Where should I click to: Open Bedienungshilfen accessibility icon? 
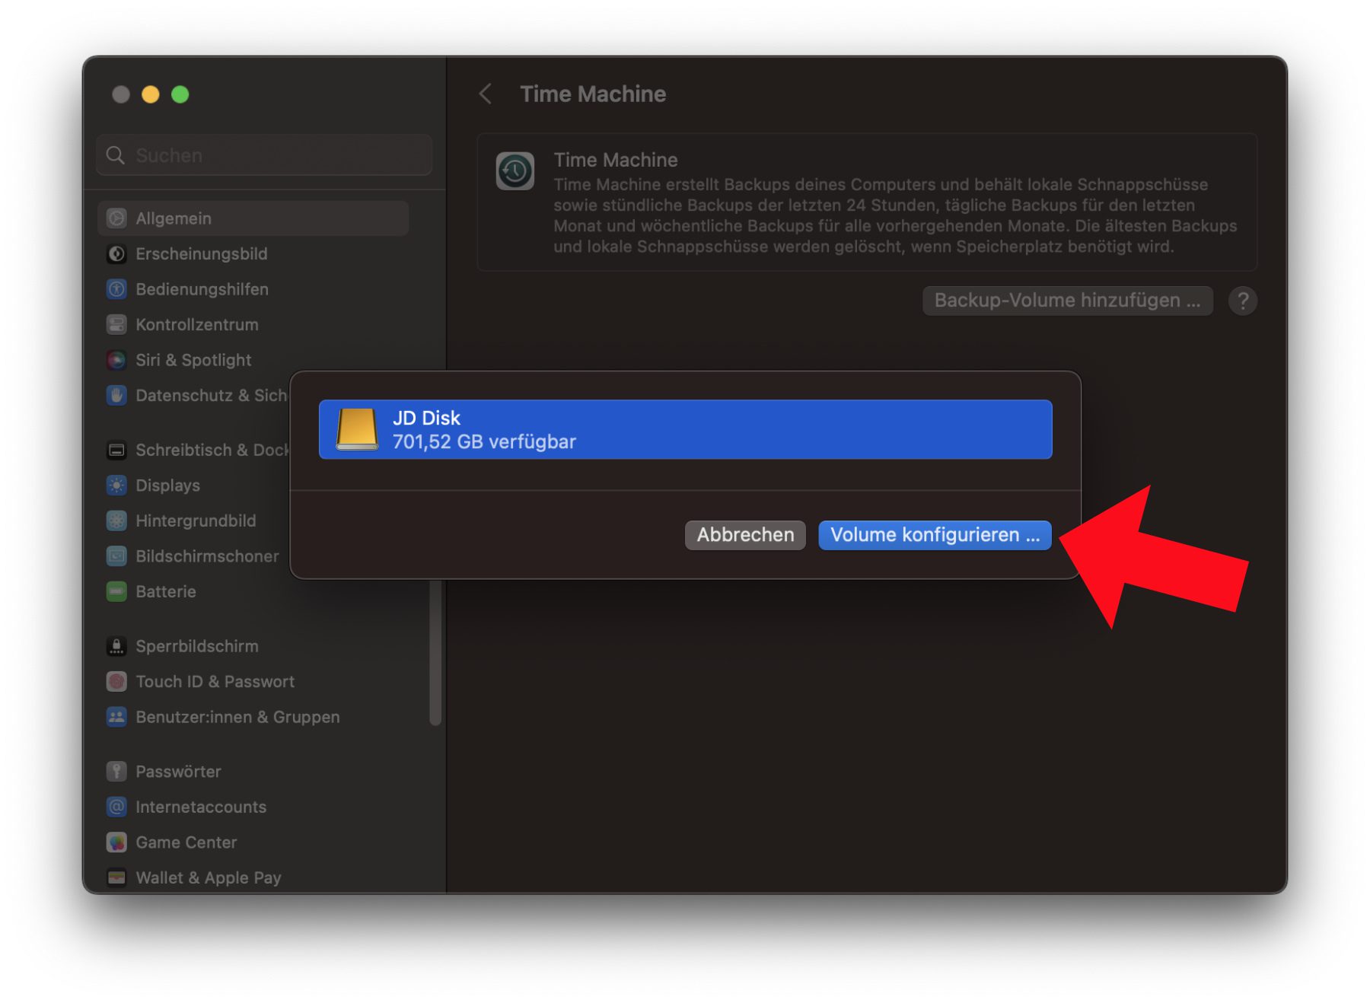pyautogui.click(x=116, y=289)
